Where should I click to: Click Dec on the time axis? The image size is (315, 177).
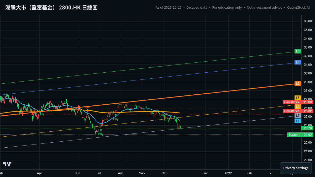(205, 173)
